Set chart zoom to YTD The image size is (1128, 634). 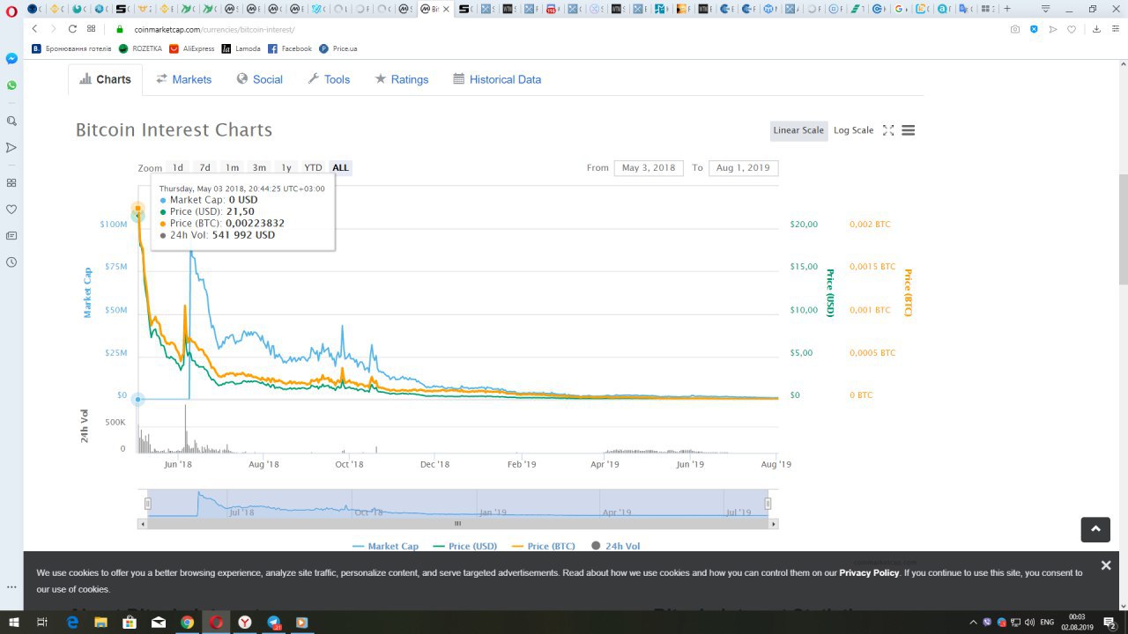(313, 167)
